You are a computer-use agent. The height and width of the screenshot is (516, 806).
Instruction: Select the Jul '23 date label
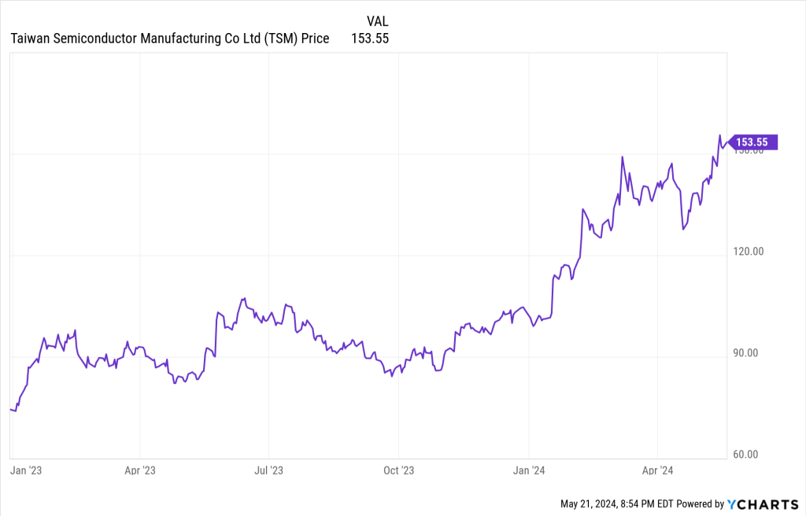point(268,471)
